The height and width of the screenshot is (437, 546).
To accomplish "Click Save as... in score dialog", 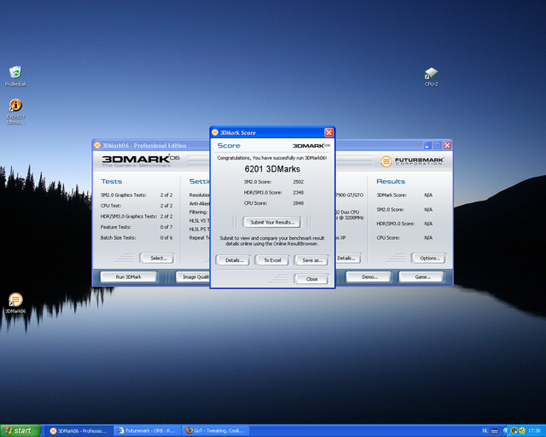I will coord(312,259).
